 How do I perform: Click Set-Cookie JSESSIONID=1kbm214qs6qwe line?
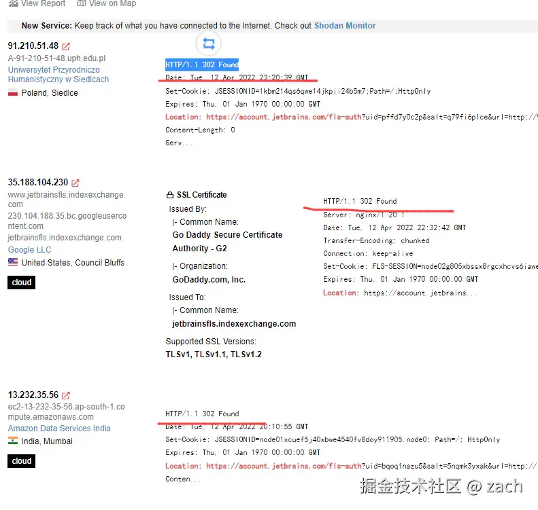point(298,91)
